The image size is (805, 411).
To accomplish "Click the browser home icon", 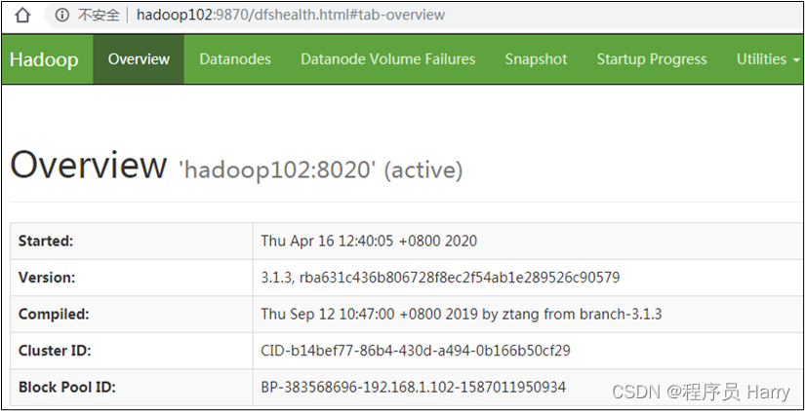I will tap(22, 15).
